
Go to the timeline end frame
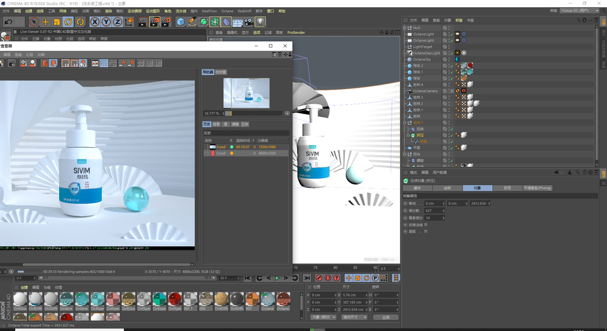pos(307,278)
